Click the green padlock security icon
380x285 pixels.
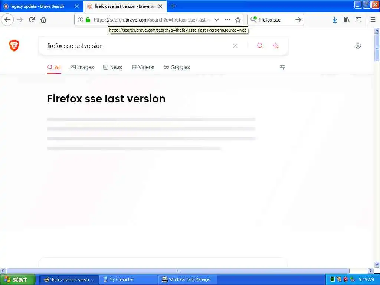click(88, 20)
